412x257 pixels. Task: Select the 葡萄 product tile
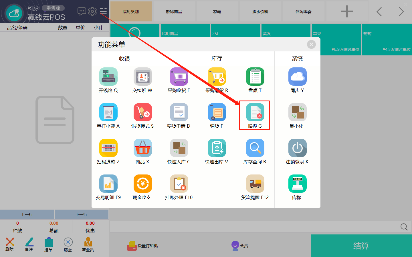click(387, 40)
